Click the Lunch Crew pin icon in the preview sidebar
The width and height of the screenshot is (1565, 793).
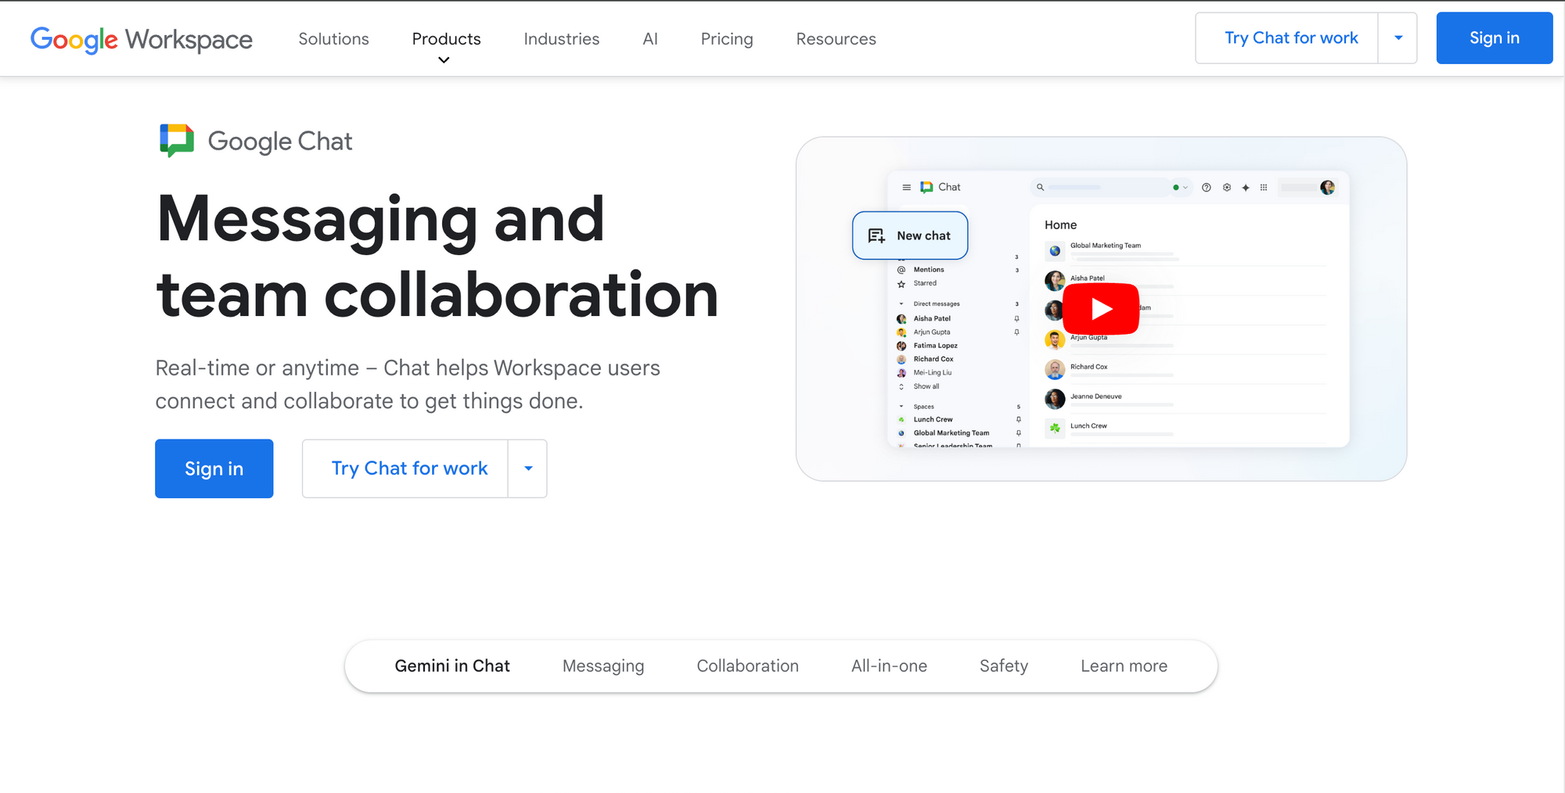point(1018,419)
